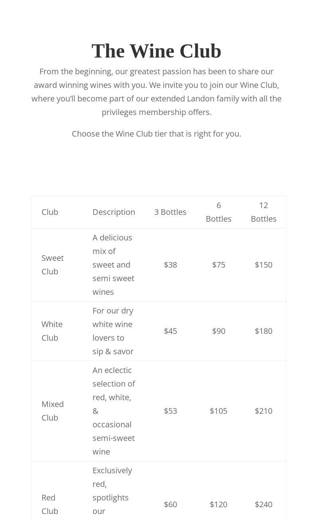
Task: Click the Sweet Club $38 price
Action: pos(170,265)
